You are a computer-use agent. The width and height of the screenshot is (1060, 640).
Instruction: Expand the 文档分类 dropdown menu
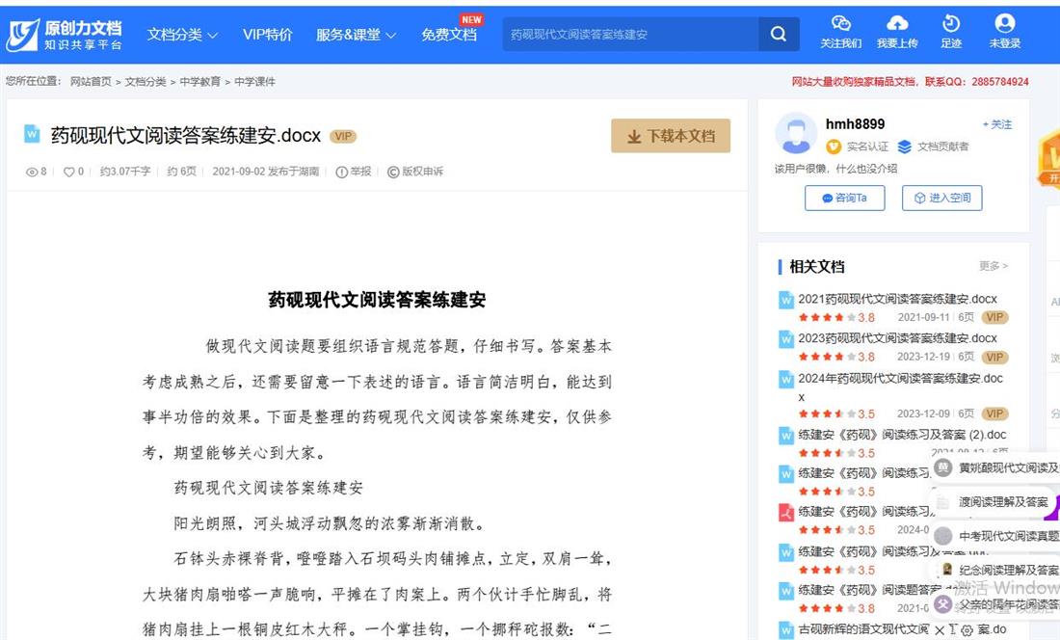click(182, 35)
